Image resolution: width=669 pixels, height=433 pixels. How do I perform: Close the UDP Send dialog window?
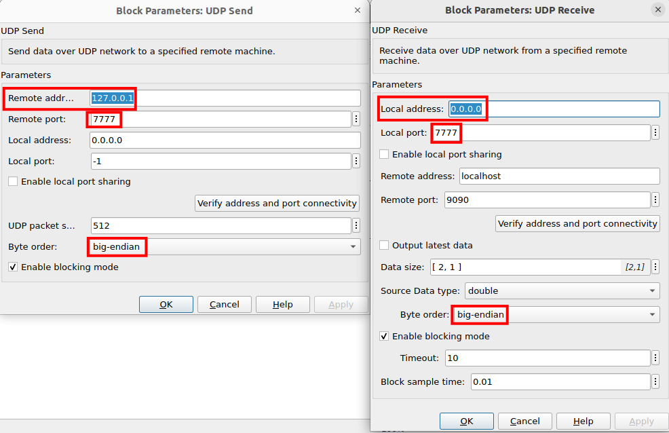coord(358,10)
